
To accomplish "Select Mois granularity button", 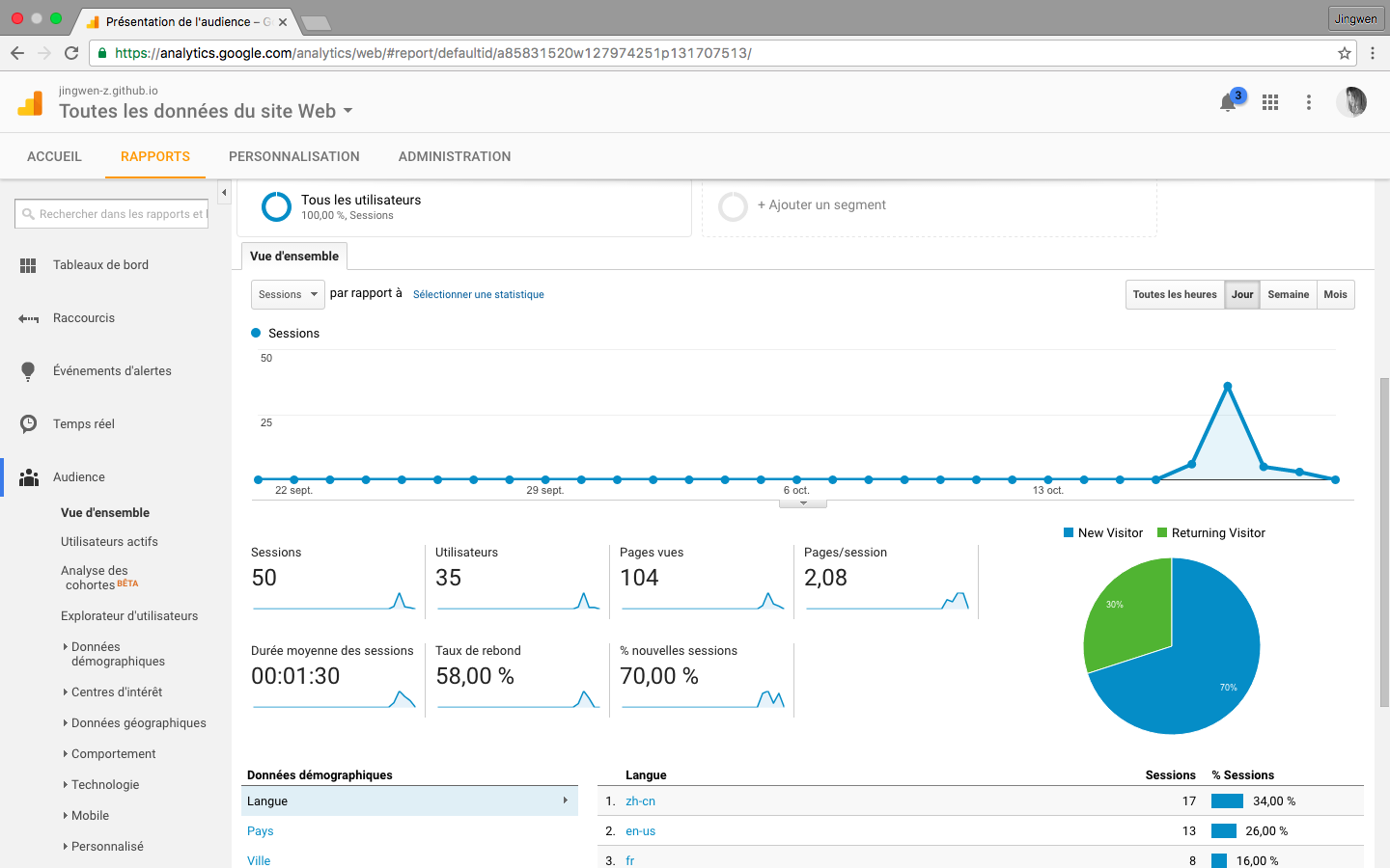I will [1336, 294].
